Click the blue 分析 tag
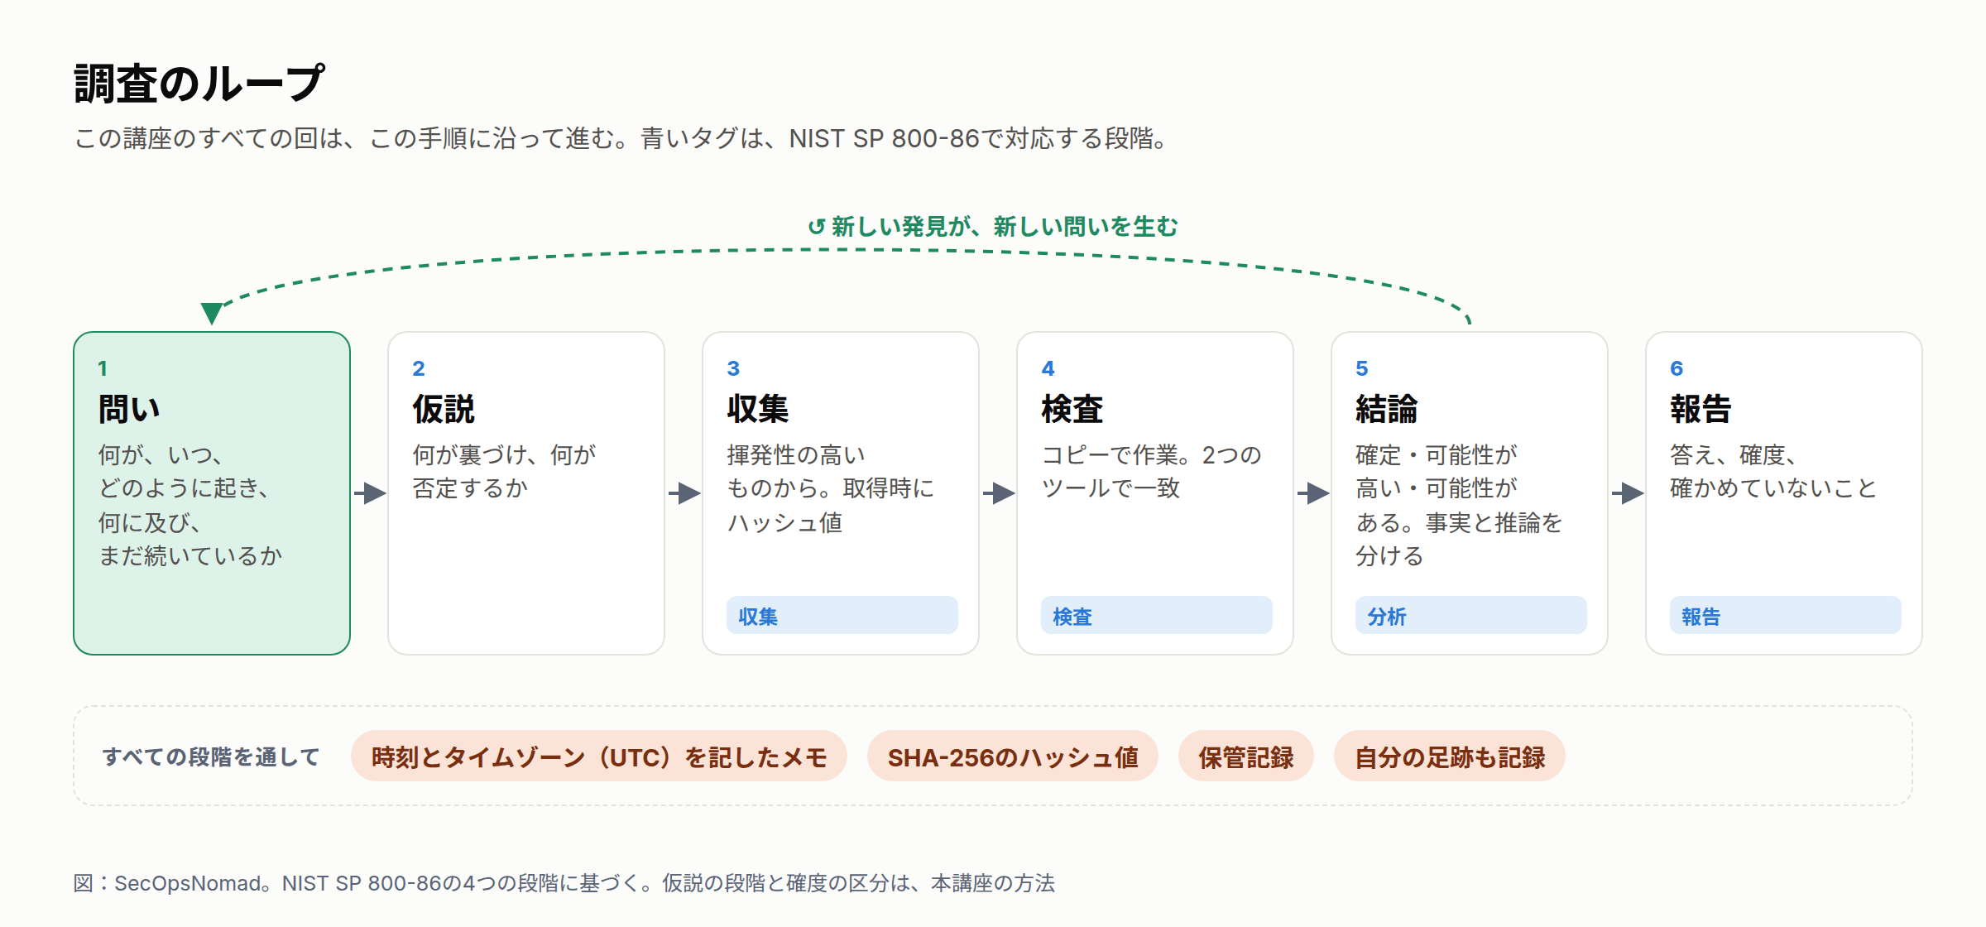 click(x=1471, y=616)
